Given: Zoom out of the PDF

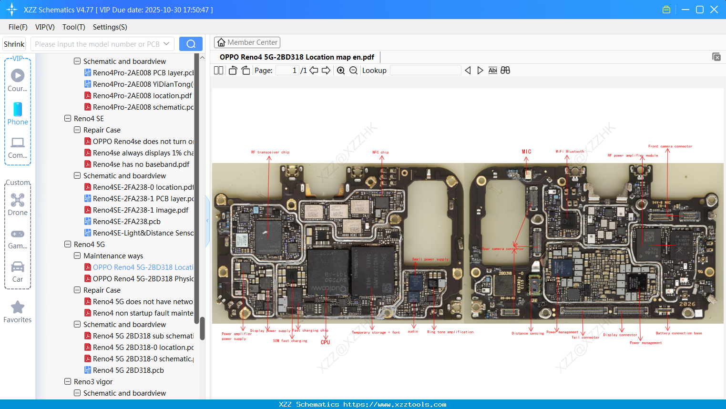Looking at the screenshot, I should [x=353, y=71].
